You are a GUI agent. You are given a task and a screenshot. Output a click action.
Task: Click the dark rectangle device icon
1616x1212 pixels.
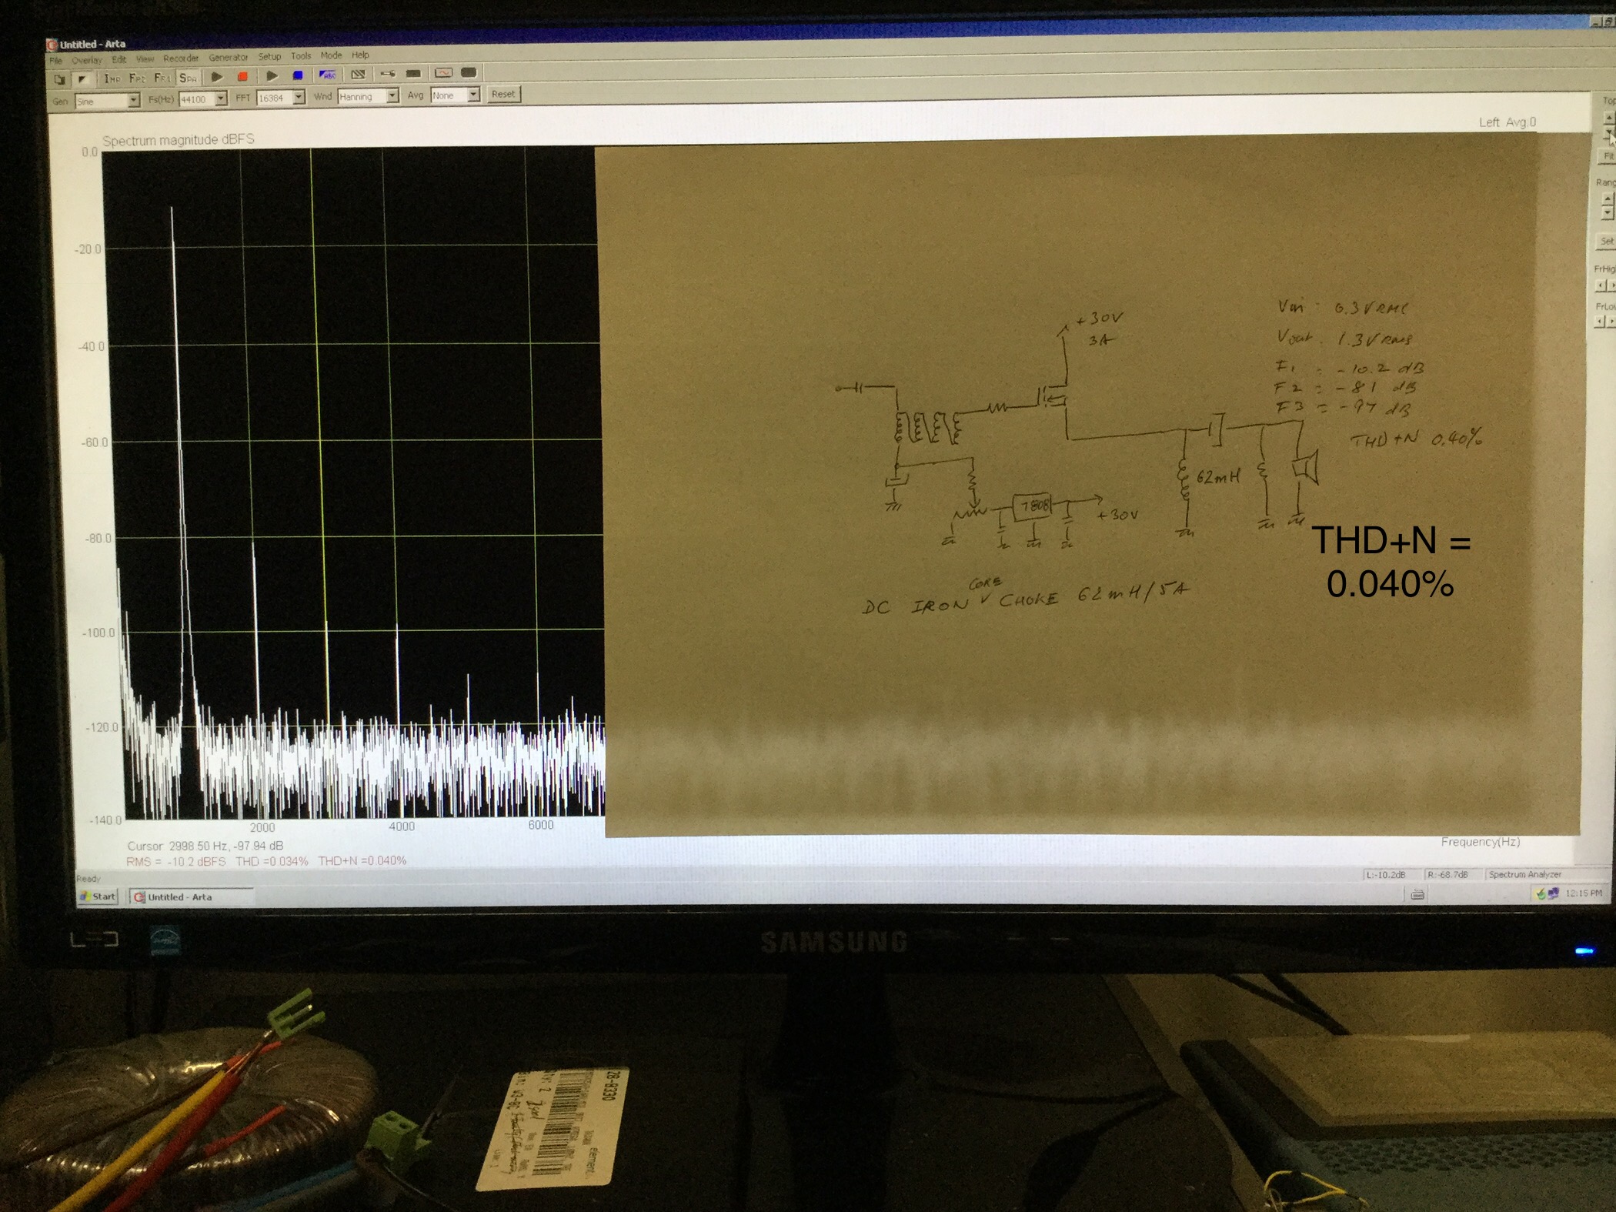413,74
